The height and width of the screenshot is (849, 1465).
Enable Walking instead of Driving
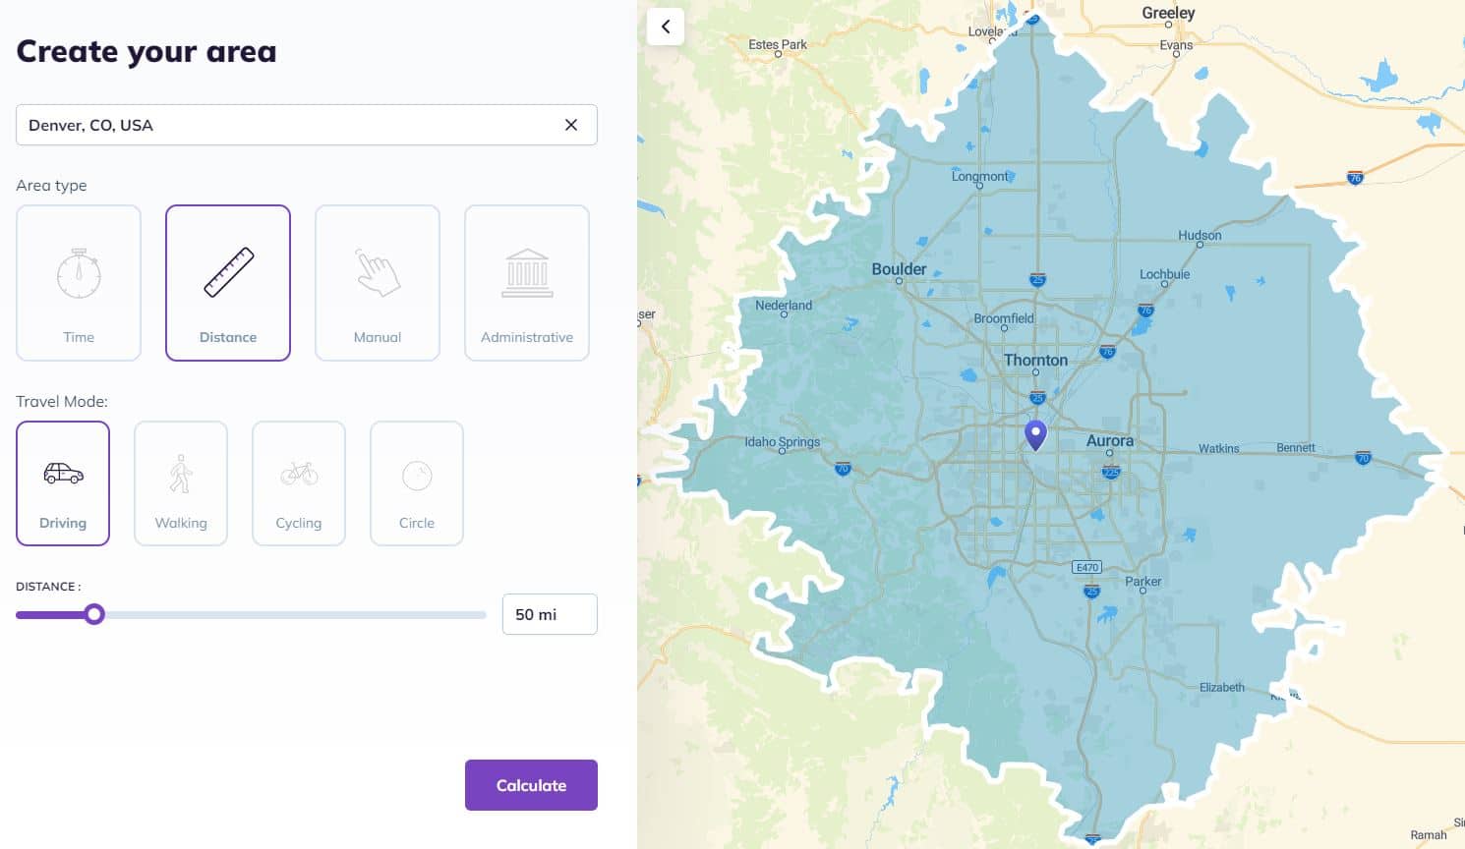point(181,482)
